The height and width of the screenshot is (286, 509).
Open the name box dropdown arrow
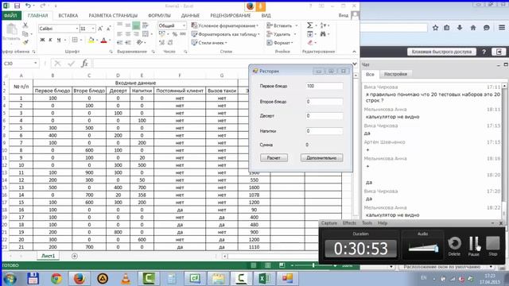35,64
